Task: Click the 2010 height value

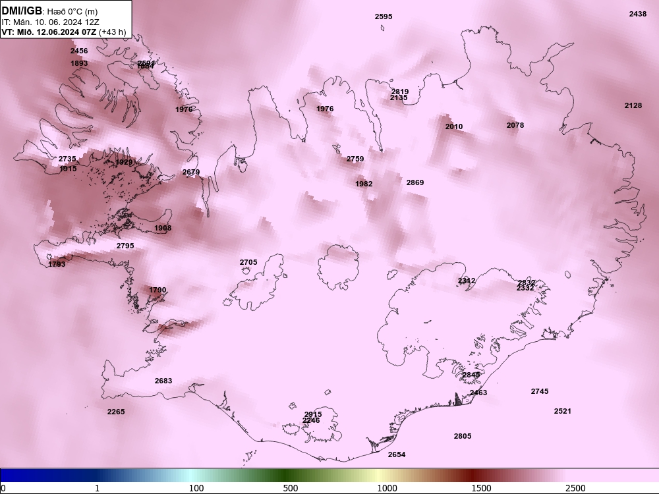Action: point(454,126)
